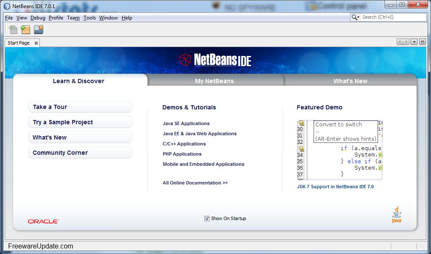Toggle Show On Startup checkbox
The height and width of the screenshot is (254, 431).
click(207, 218)
